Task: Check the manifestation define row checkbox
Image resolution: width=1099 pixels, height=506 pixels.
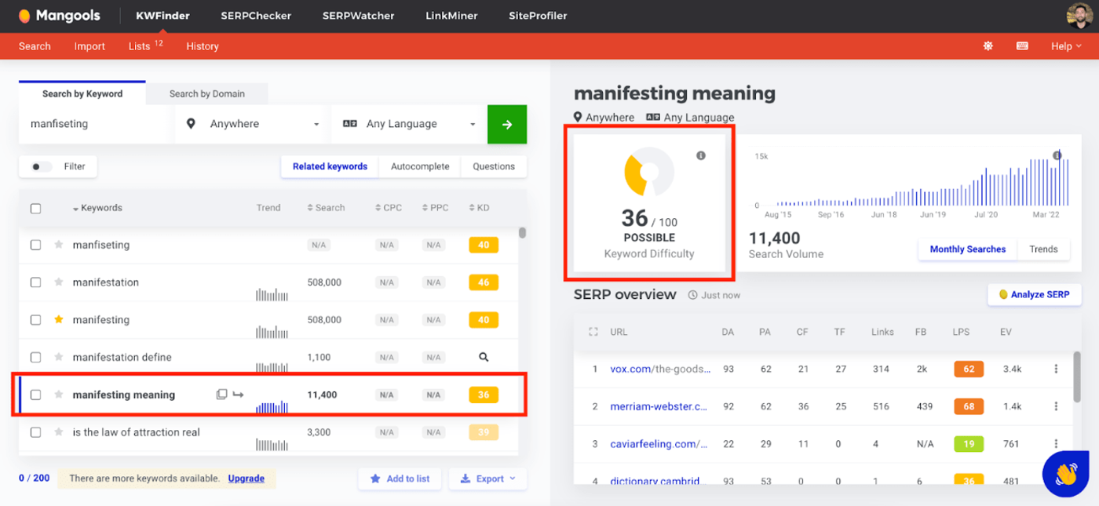Action: 35,357
